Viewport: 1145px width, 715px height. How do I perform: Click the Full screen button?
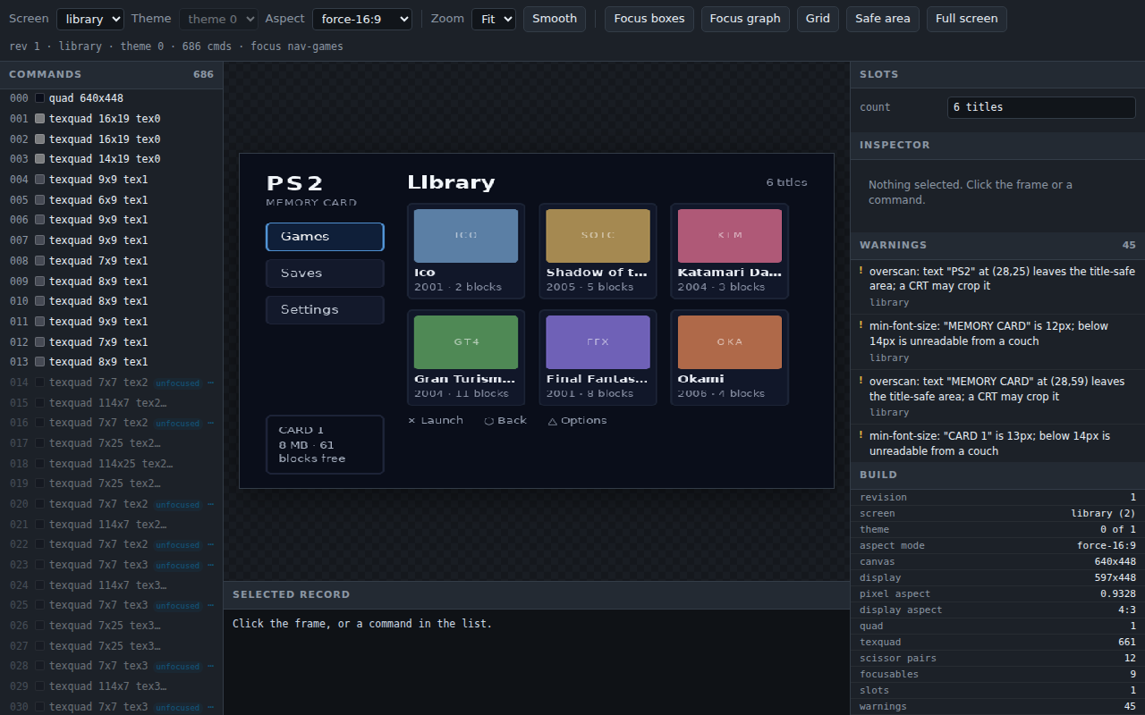(x=967, y=19)
